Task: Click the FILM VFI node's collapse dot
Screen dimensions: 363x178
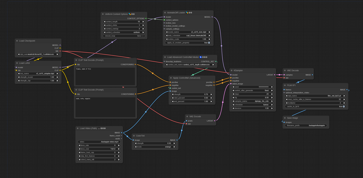Action: tap(285, 86)
